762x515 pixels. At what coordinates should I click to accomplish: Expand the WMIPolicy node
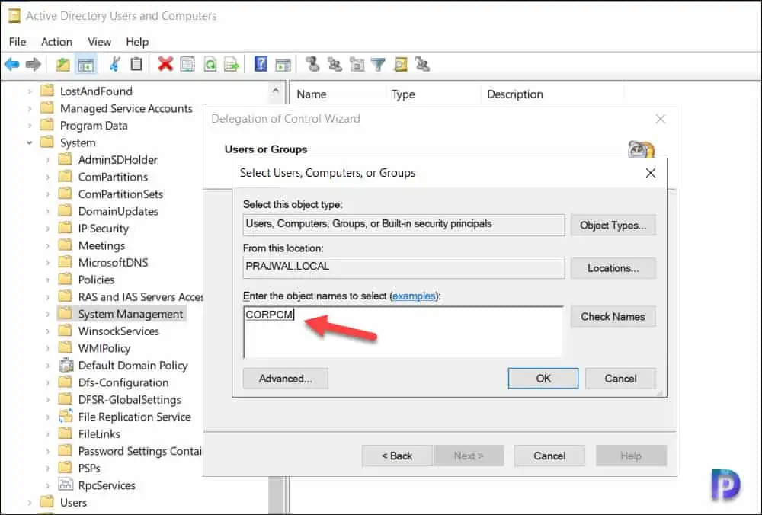pyautogui.click(x=47, y=348)
